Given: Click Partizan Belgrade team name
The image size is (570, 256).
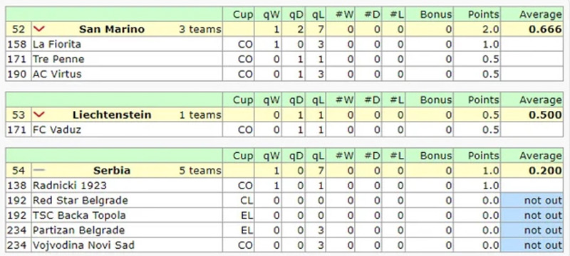Looking at the screenshot, I should point(78,230).
